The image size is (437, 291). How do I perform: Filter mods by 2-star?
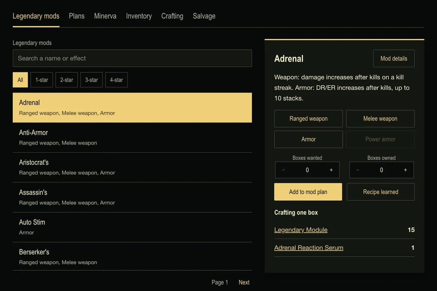66,80
